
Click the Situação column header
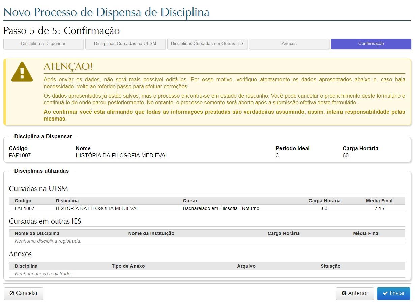(330, 266)
